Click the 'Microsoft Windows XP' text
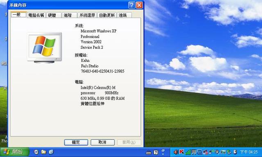The width and height of the screenshot is (262, 157). click(x=99, y=31)
